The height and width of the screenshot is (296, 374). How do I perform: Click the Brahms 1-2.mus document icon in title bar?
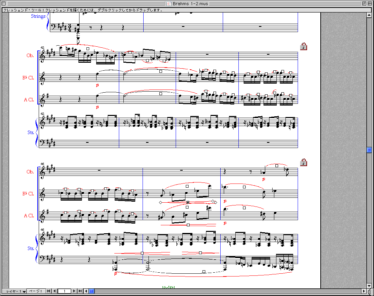click(x=169, y=3)
